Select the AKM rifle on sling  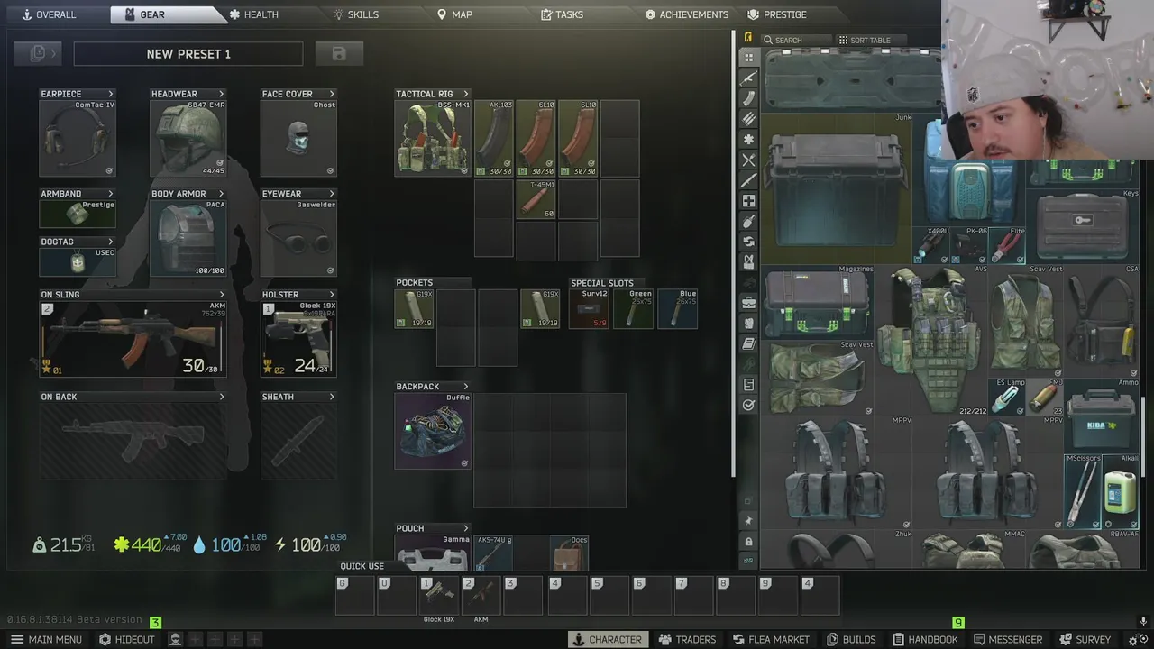click(133, 339)
